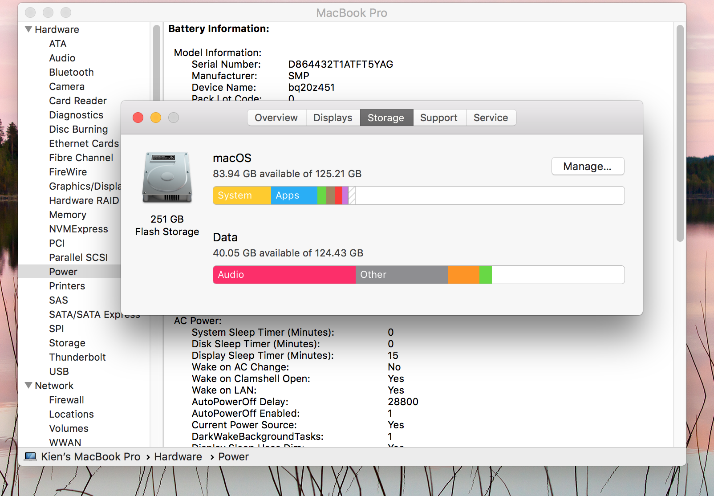Select Fibre Channel in the sidebar
Image resolution: width=714 pixels, height=496 pixels.
click(x=81, y=158)
